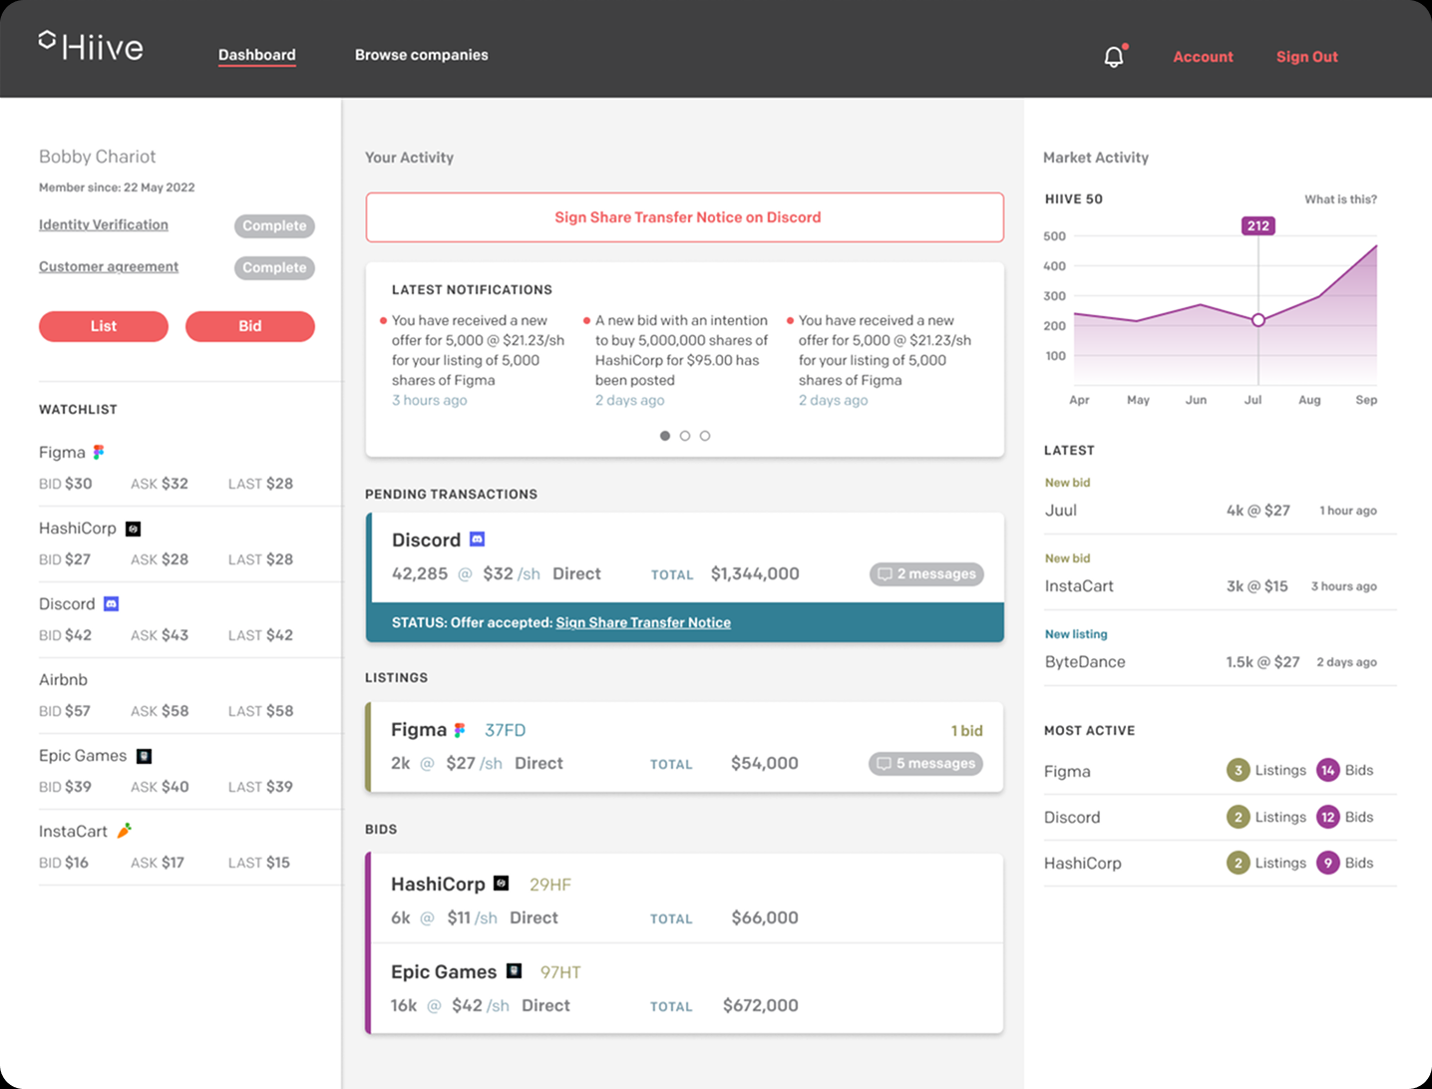This screenshot has height=1089, width=1432.
Task: Select third notifications page dot
Action: [x=705, y=436]
